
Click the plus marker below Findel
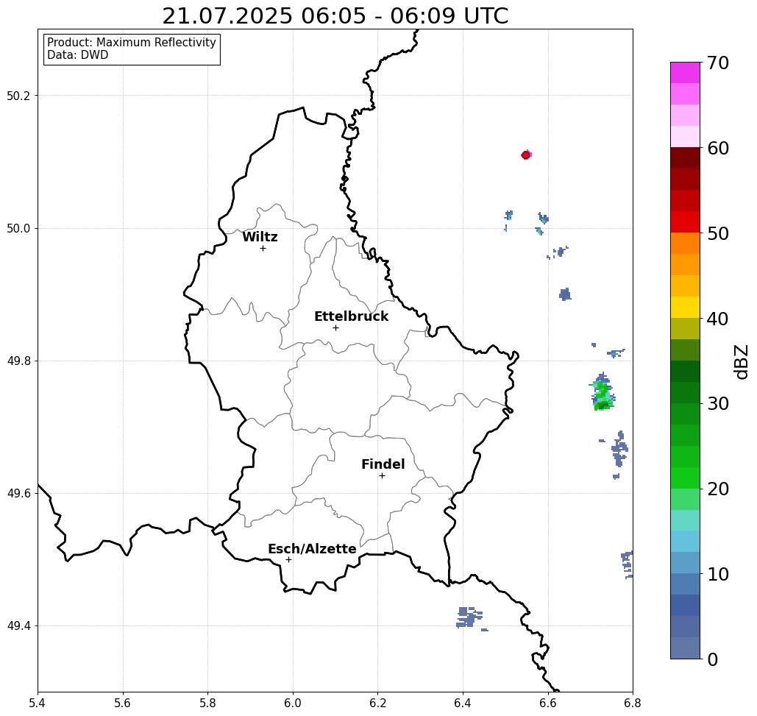[382, 475]
